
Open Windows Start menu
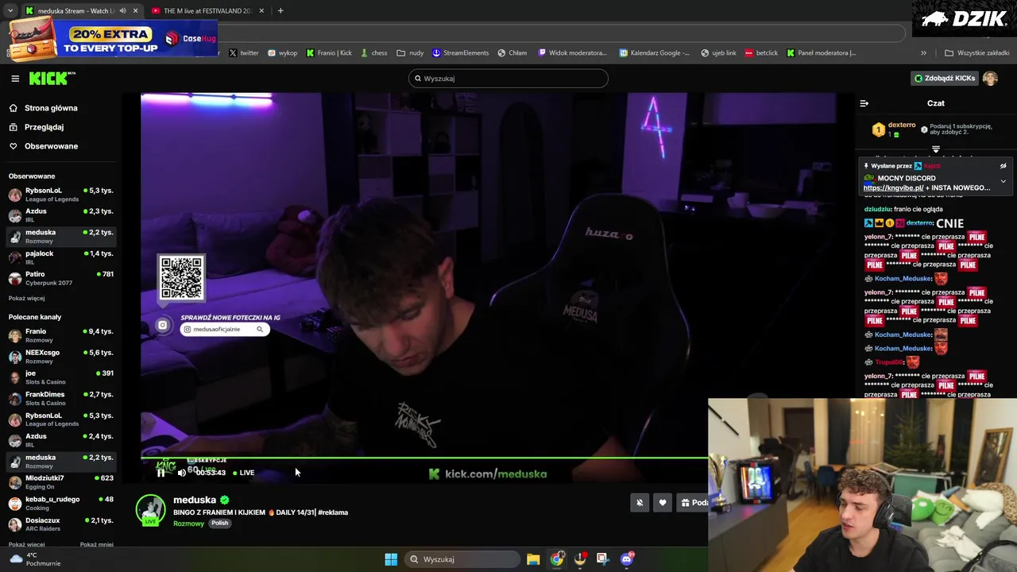tap(391, 559)
